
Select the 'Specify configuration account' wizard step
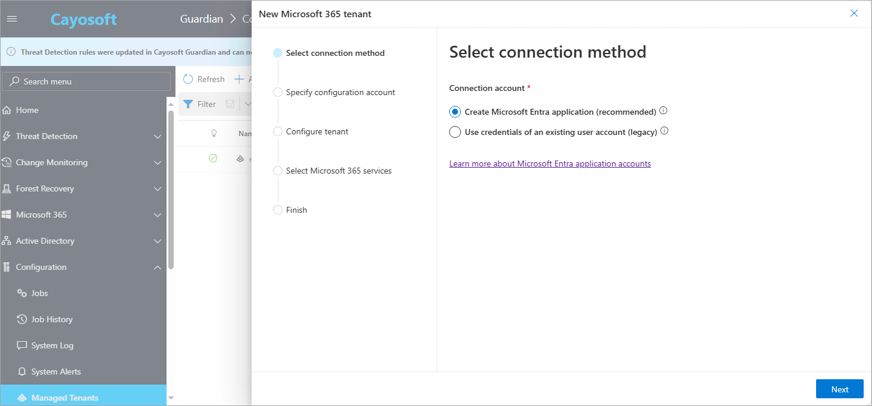point(334,92)
